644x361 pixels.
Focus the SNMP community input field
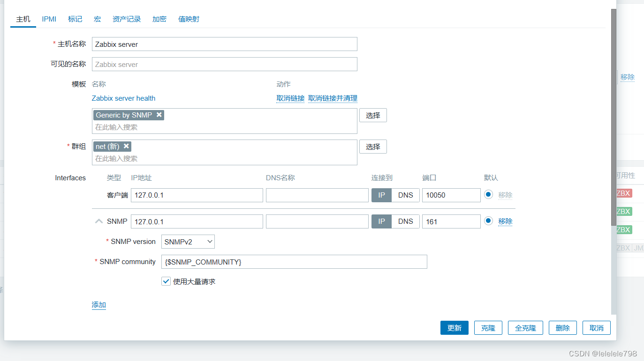pos(294,262)
